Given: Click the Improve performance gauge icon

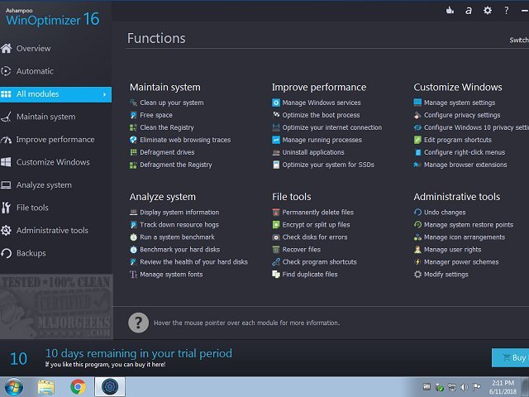Looking at the screenshot, I should [6, 140].
